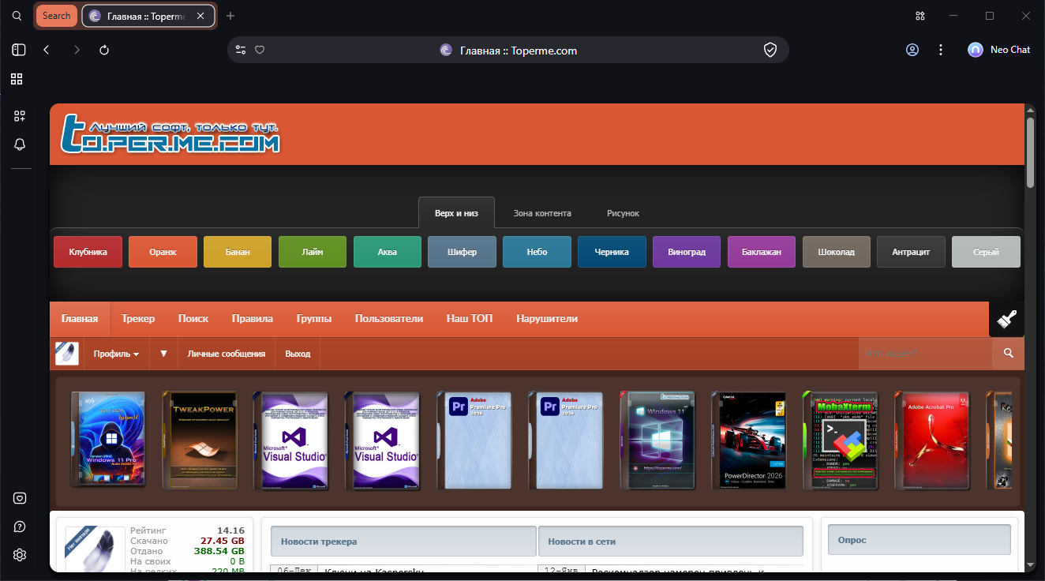The image size is (1045, 581).
Task: Click the Личные сообщения link
Action: click(x=227, y=354)
